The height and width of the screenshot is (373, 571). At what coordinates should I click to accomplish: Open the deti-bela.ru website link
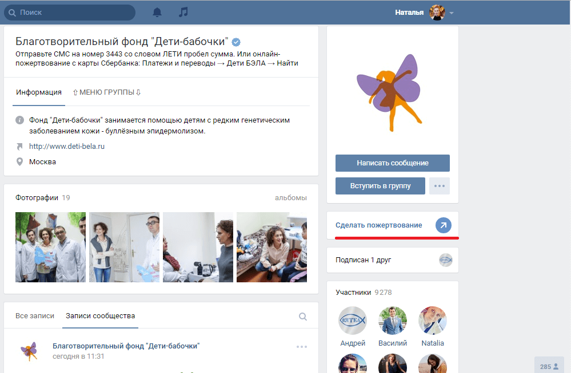point(67,147)
